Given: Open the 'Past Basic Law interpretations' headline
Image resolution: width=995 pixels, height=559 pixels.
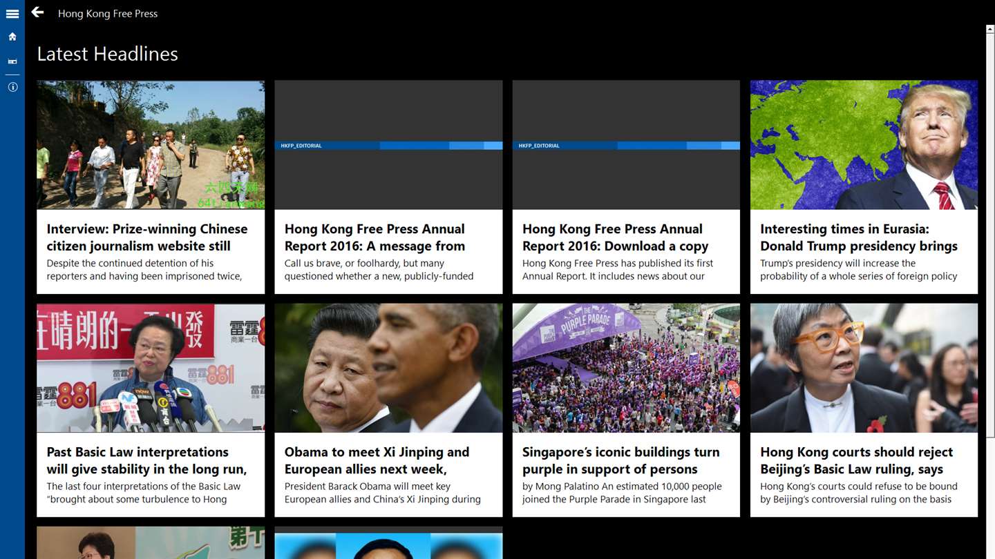Looking at the screenshot, I should point(146,460).
